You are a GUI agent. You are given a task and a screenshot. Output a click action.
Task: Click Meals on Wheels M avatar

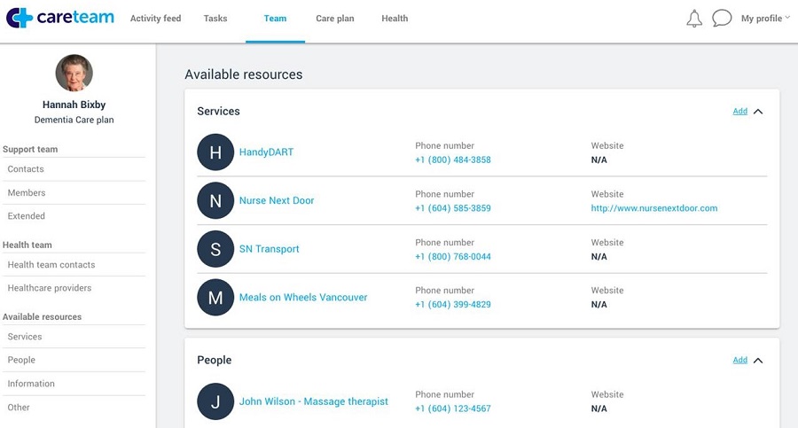click(215, 298)
